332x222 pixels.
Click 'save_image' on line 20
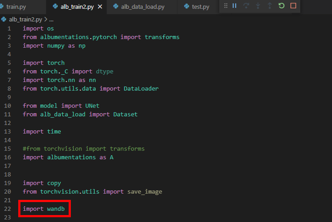click(x=145, y=192)
